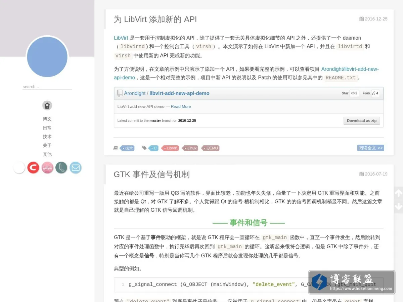Select the C tag label
Image resolution: width=403 pixels, height=302 pixels.
(154, 148)
